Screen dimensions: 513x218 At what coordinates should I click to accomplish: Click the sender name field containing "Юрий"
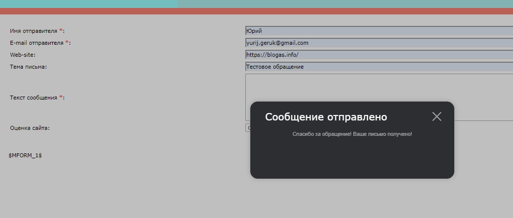click(378, 31)
